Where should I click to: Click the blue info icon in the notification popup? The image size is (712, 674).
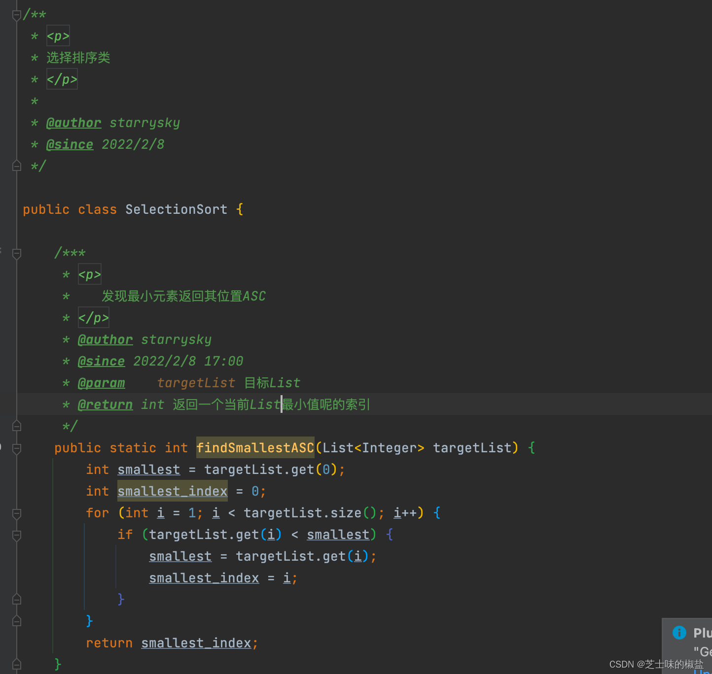click(x=679, y=633)
